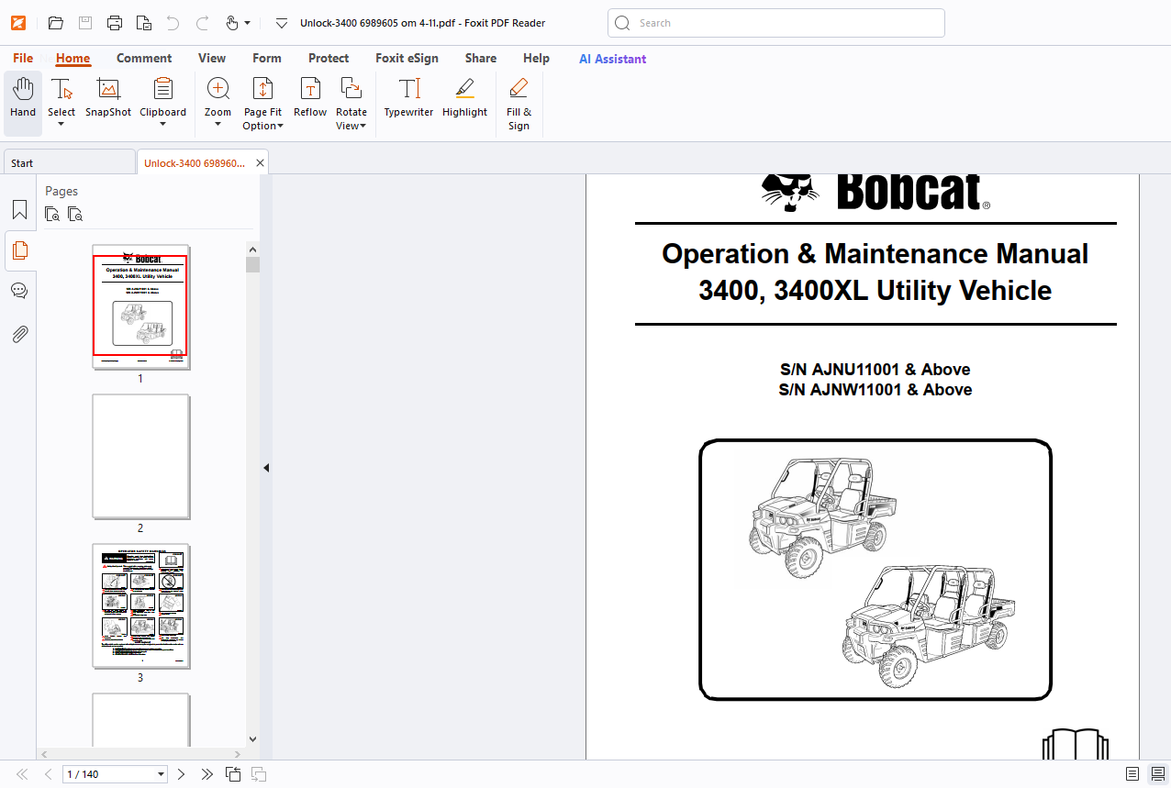Enable single page view mode
The width and height of the screenshot is (1171, 788).
tap(1132, 774)
